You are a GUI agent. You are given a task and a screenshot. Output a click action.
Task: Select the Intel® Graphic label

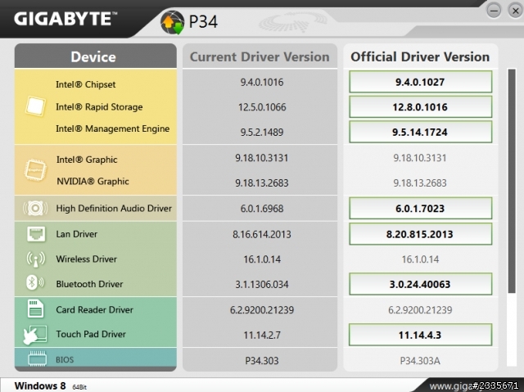[87, 160]
